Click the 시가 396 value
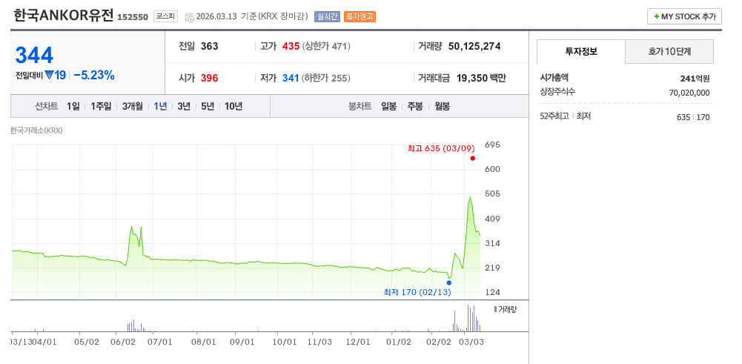The height and width of the screenshot is (364, 742). click(x=210, y=78)
